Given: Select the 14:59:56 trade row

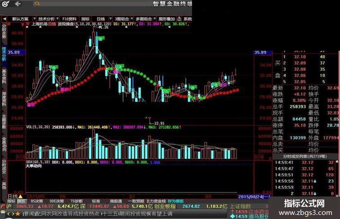Looking at the screenshot, I should pyautogui.click(x=304, y=181).
